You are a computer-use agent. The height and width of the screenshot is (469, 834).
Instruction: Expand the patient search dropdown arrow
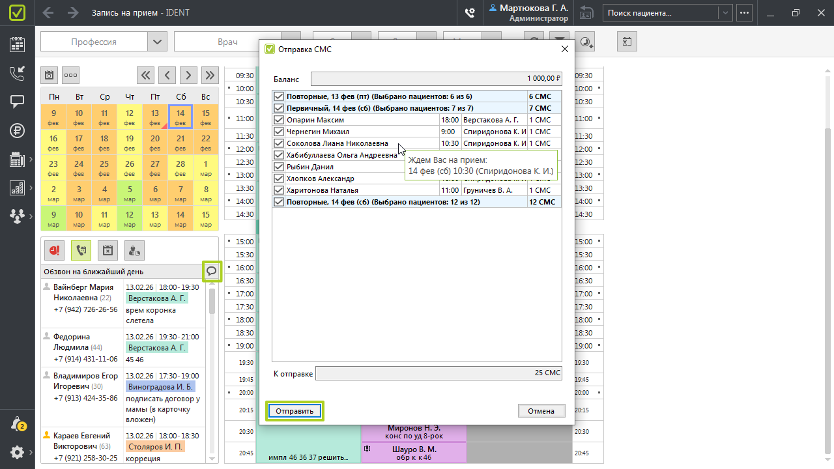725,12
